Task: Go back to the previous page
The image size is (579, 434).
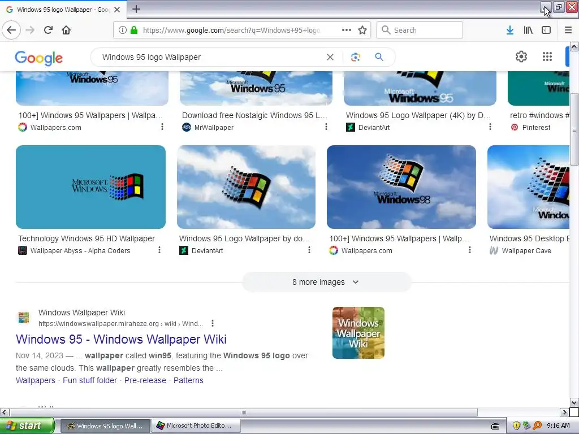Action: click(x=11, y=30)
